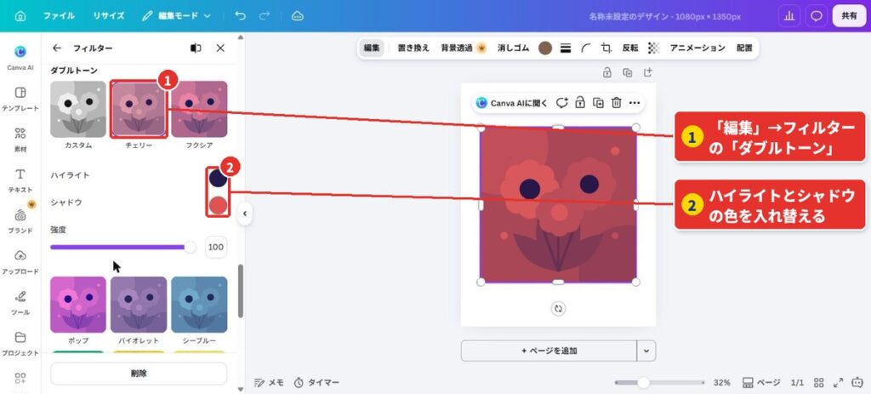
Task: Open Canva AI in sidebar
Action: [20, 58]
